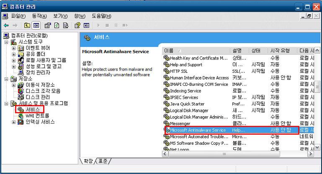Switch to the 확장 tab

point(88,161)
